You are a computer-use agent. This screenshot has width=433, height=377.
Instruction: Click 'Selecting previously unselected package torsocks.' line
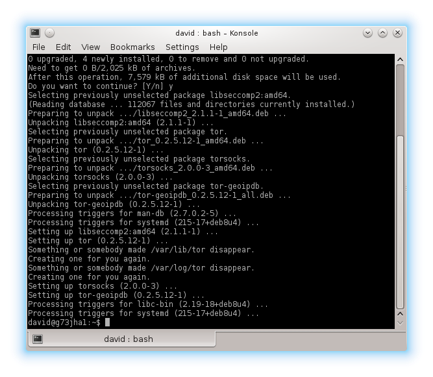click(139, 159)
